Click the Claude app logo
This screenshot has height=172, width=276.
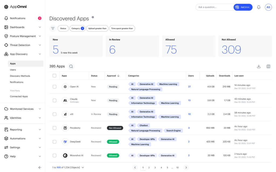(x=65, y=101)
